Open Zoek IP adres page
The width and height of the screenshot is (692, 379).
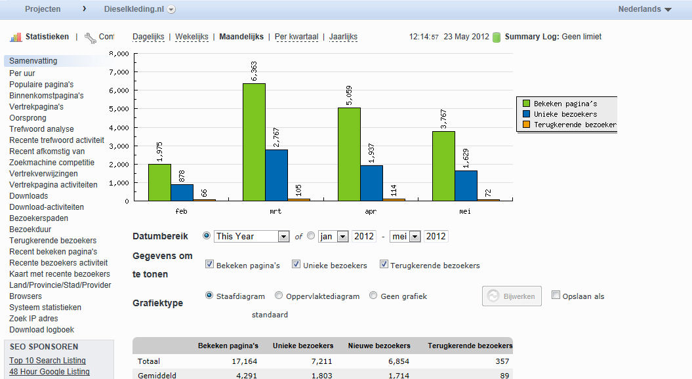point(33,319)
